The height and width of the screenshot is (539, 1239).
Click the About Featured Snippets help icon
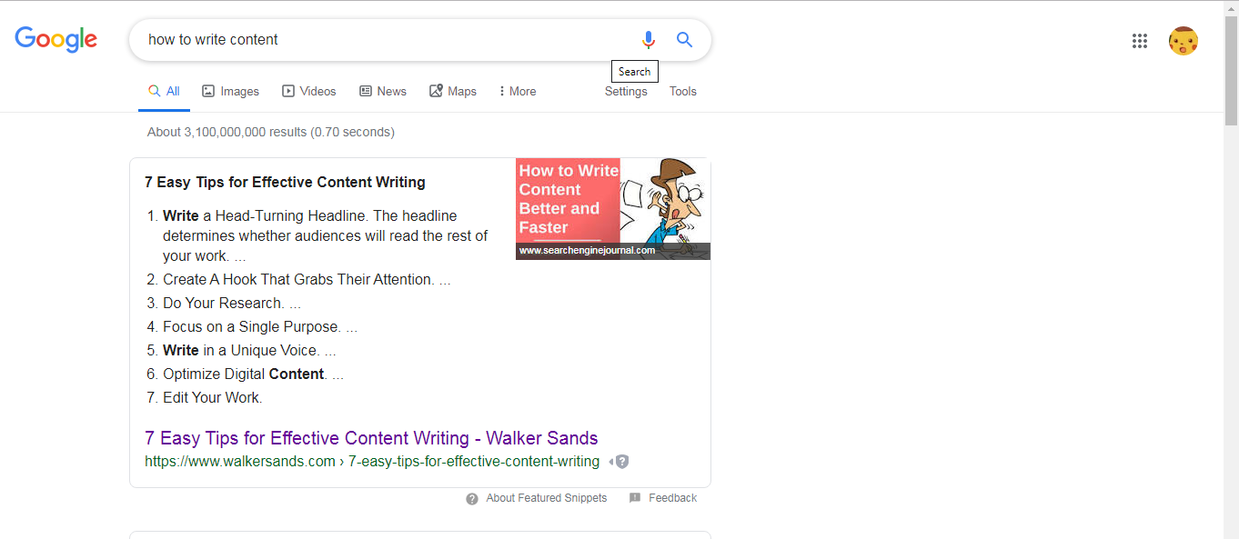point(472,499)
